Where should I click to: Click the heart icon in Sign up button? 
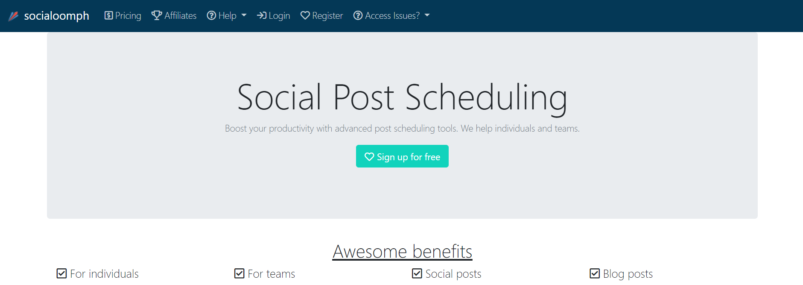coord(369,157)
